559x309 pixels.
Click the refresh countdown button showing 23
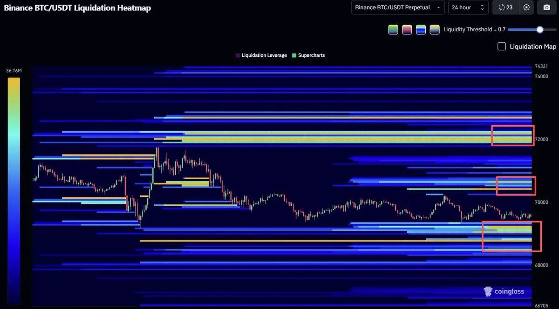(505, 7)
